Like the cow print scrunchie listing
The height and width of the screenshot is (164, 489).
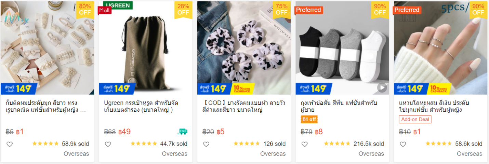click(x=206, y=144)
